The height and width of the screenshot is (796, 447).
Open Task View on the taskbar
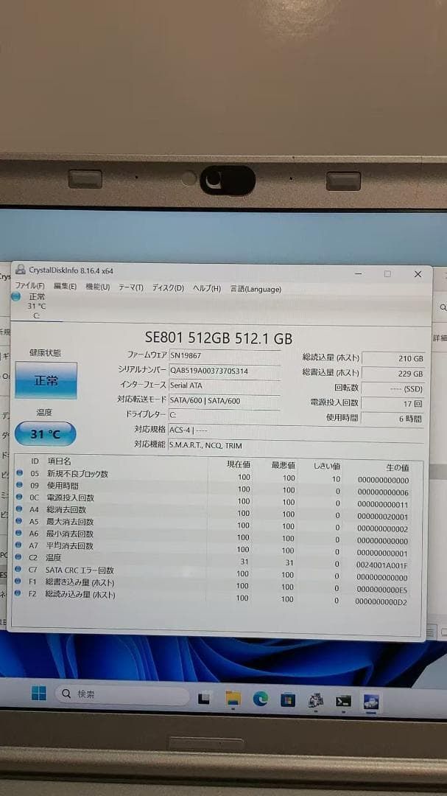tap(204, 699)
